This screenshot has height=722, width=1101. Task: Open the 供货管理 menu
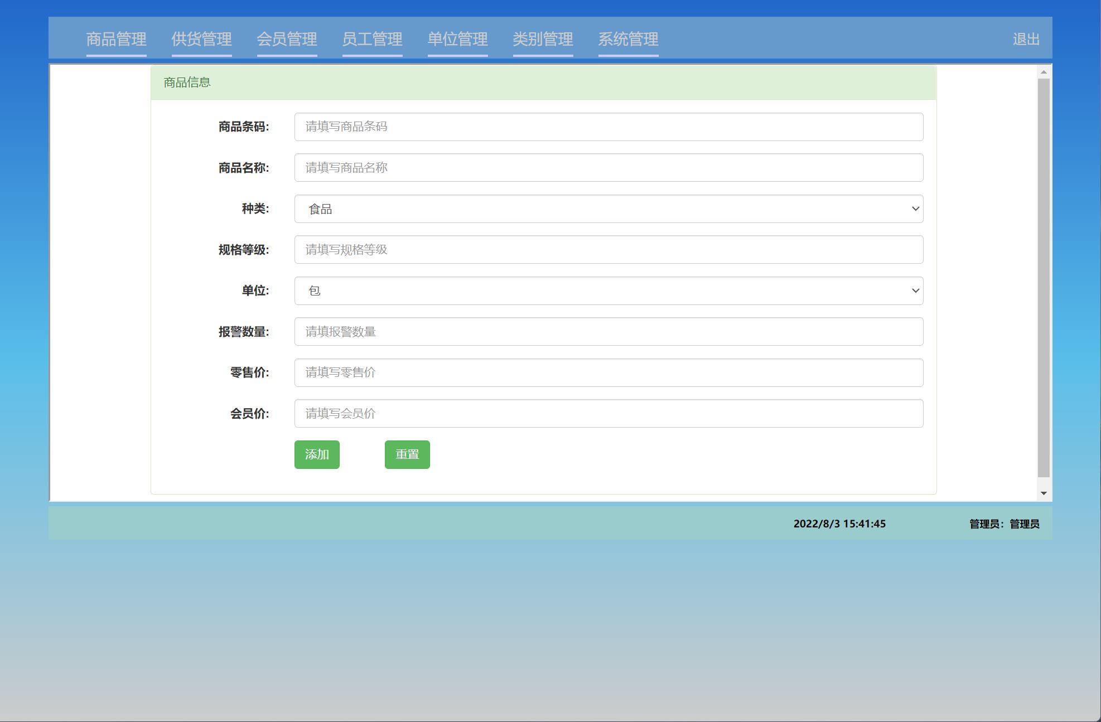(202, 40)
